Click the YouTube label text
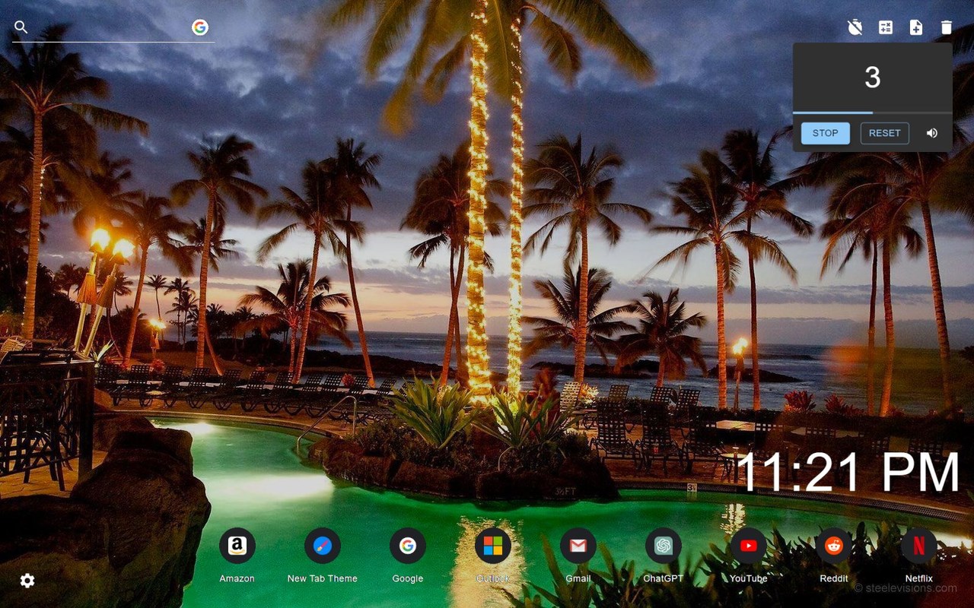 749,578
